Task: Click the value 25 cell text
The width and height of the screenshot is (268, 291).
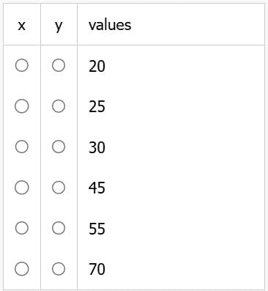Action: [x=97, y=107]
